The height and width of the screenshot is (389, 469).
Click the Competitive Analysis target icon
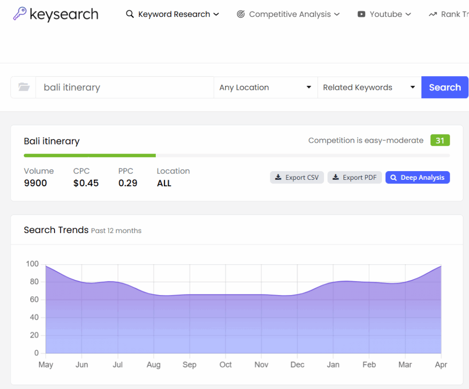[241, 14]
